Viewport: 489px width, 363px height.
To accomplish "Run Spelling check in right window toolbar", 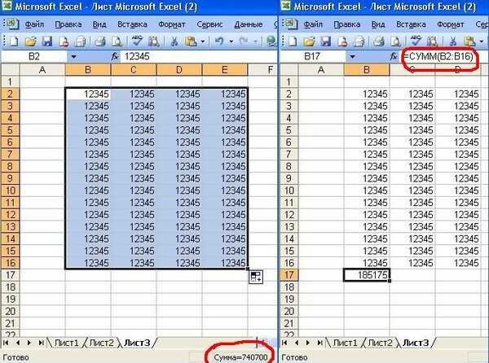I will click(x=416, y=42).
